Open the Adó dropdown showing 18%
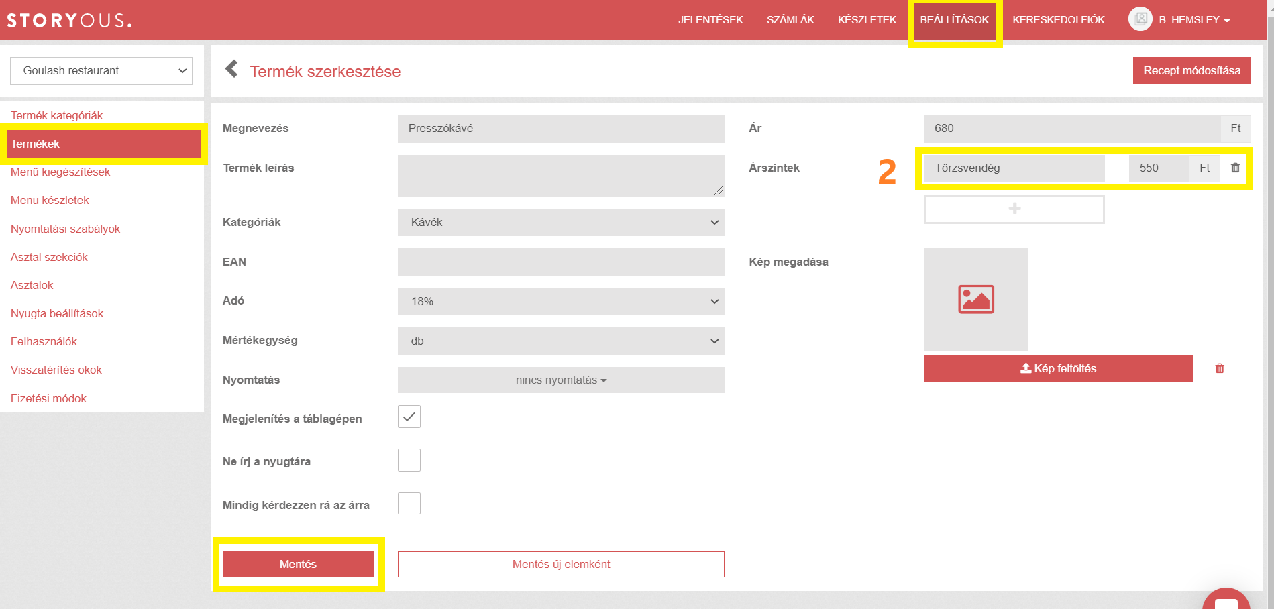Screen dimensions: 1274x609 (561, 301)
